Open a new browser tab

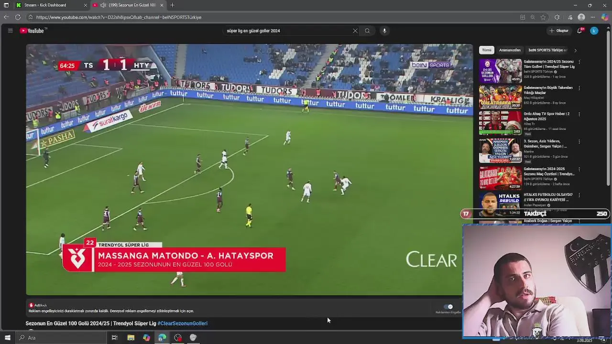[172, 5]
